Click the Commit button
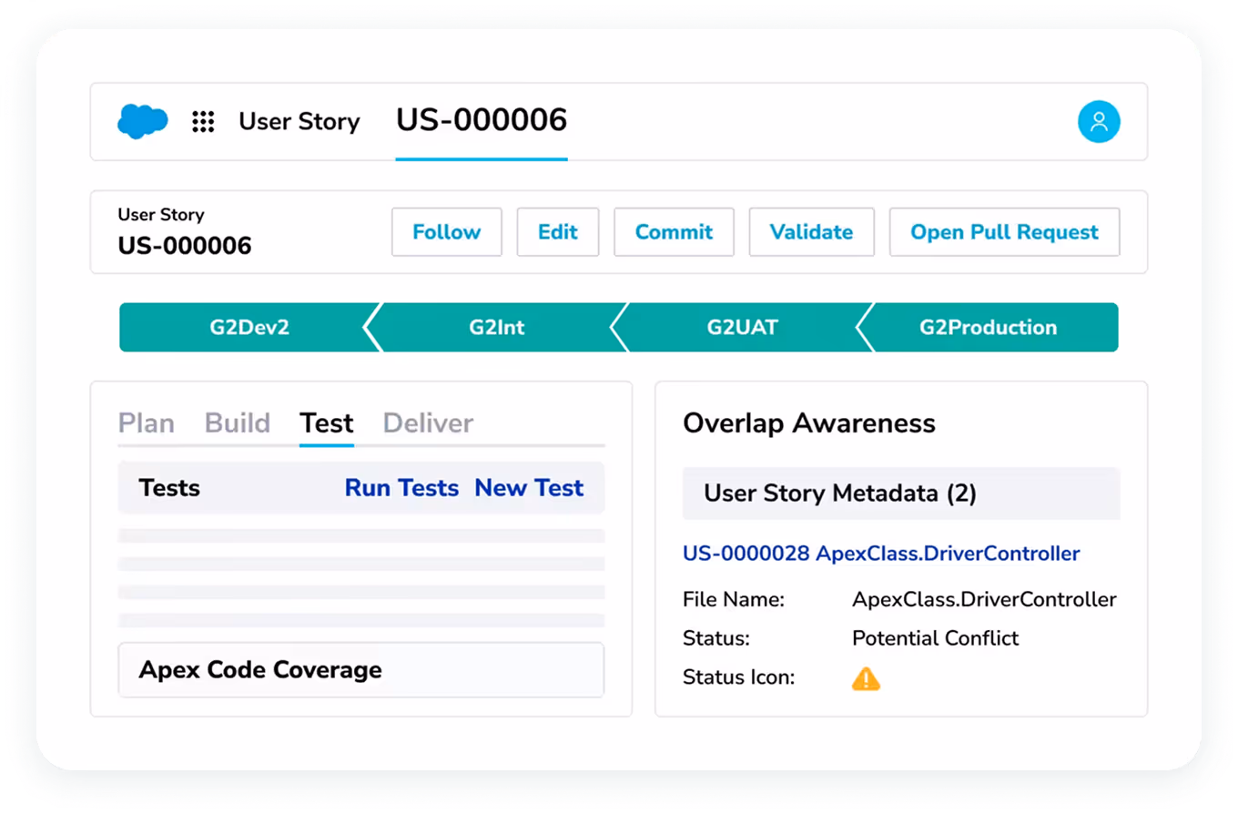 [x=674, y=232]
